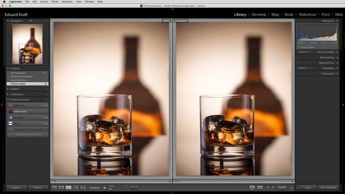Open the toolbar options dropdown arrow

tap(292, 188)
